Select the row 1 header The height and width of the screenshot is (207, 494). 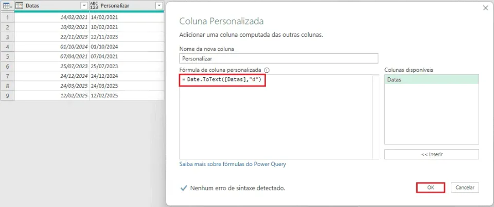point(8,17)
